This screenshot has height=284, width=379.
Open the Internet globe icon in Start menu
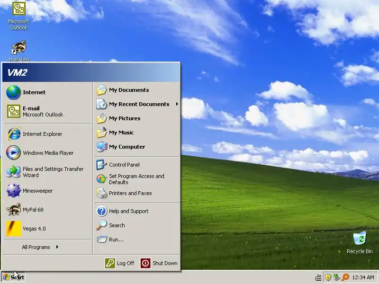tap(13, 92)
